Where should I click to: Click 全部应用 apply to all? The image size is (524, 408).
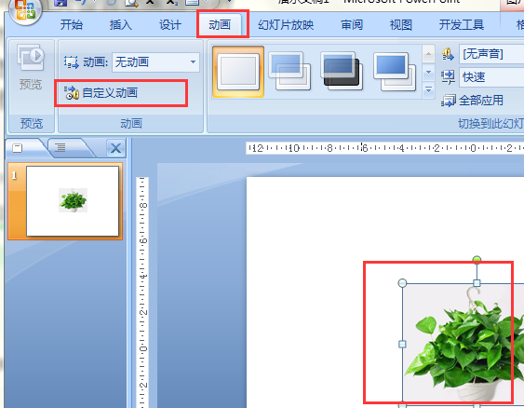click(473, 101)
